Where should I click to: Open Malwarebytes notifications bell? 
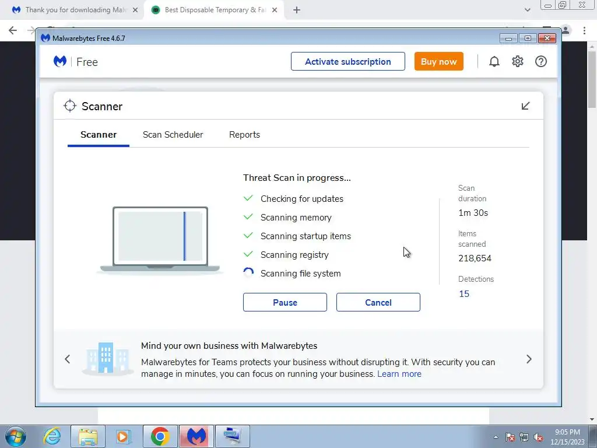(494, 61)
